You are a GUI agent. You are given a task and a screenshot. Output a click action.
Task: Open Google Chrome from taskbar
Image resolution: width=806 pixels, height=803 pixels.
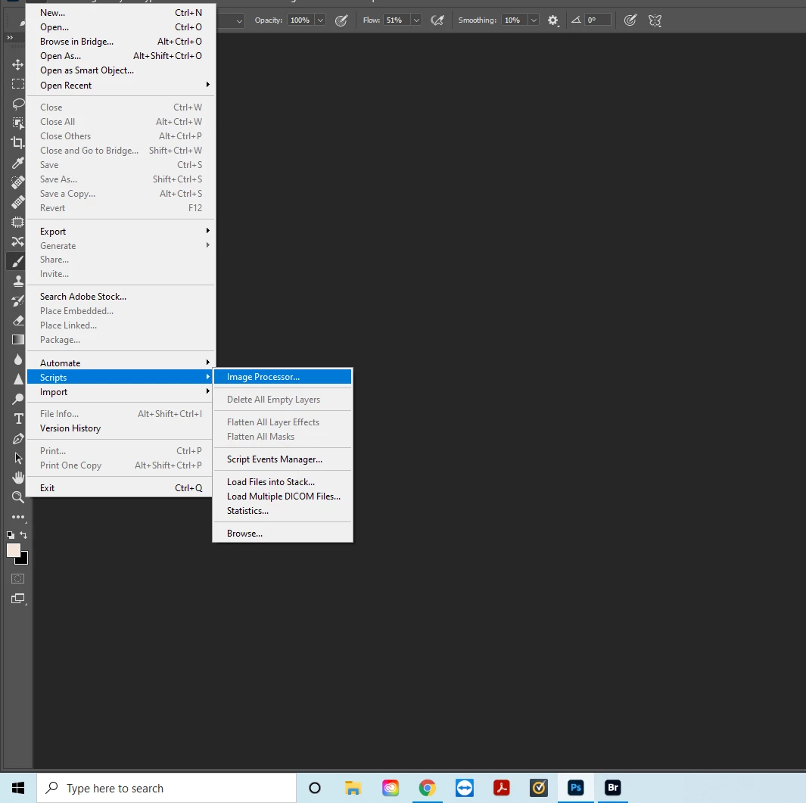click(427, 788)
